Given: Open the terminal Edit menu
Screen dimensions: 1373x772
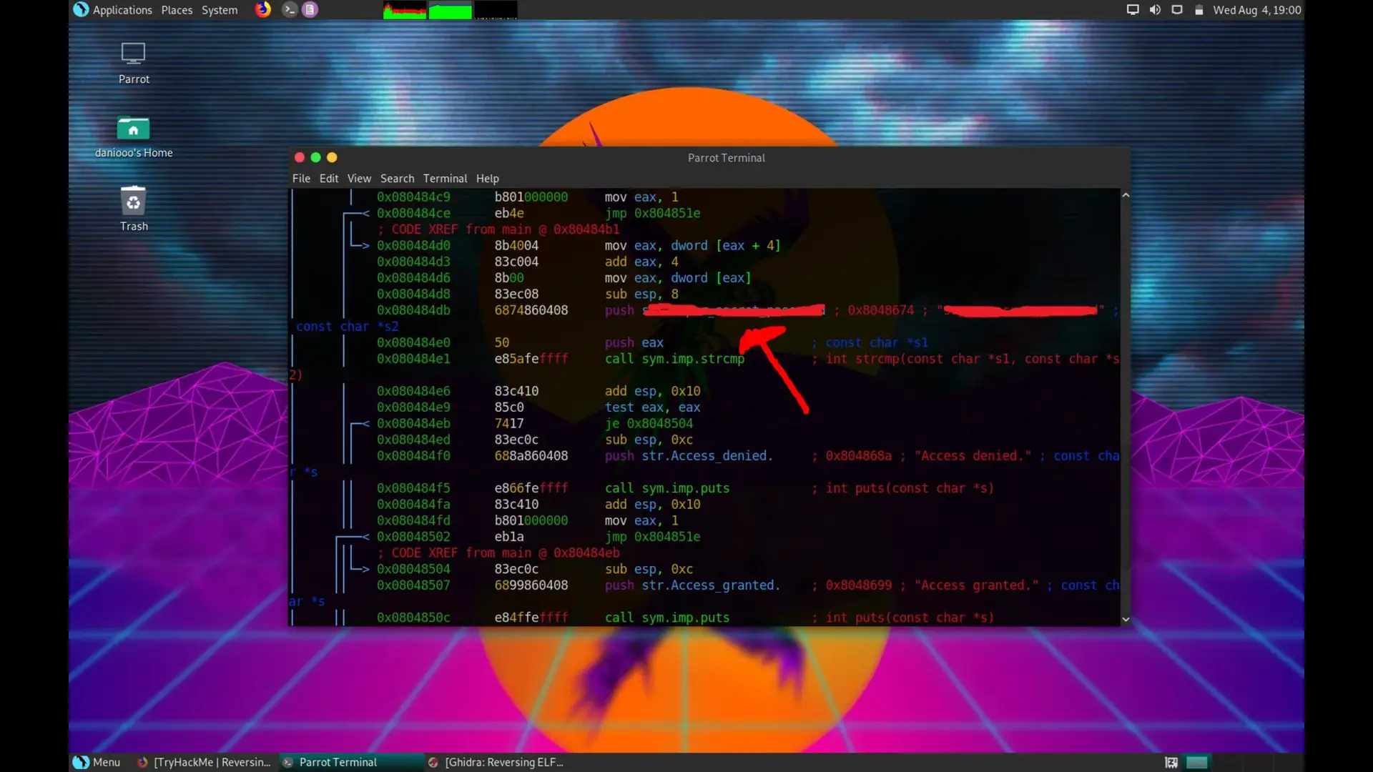Looking at the screenshot, I should [329, 179].
